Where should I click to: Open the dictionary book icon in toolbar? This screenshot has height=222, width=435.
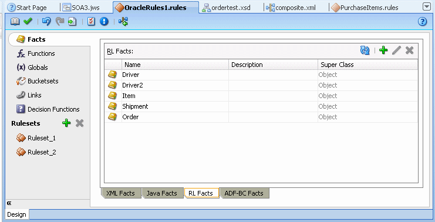click(15, 21)
